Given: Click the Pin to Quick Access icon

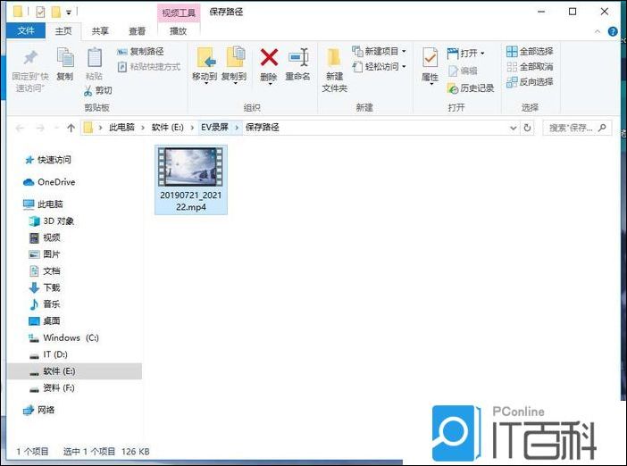Looking at the screenshot, I should tap(30, 58).
